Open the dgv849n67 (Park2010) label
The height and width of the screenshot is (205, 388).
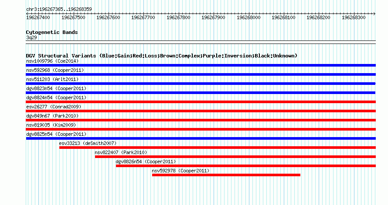tap(52, 116)
